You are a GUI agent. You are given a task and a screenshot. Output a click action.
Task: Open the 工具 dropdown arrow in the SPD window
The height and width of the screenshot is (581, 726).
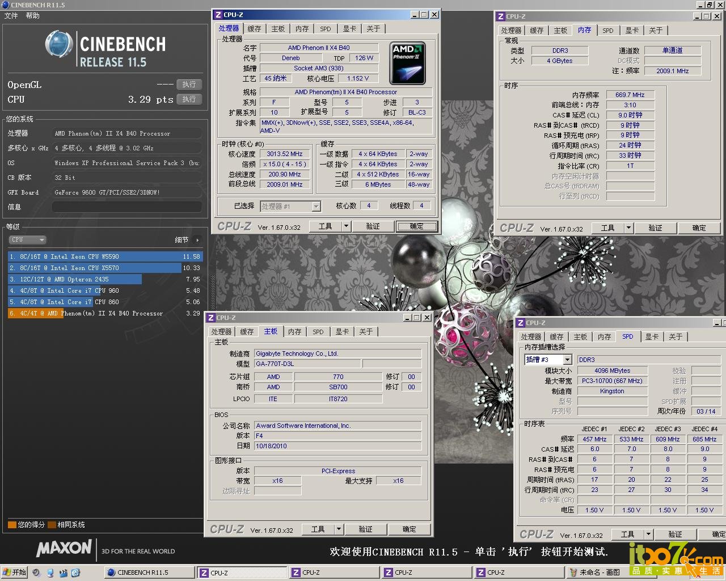coord(648,534)
